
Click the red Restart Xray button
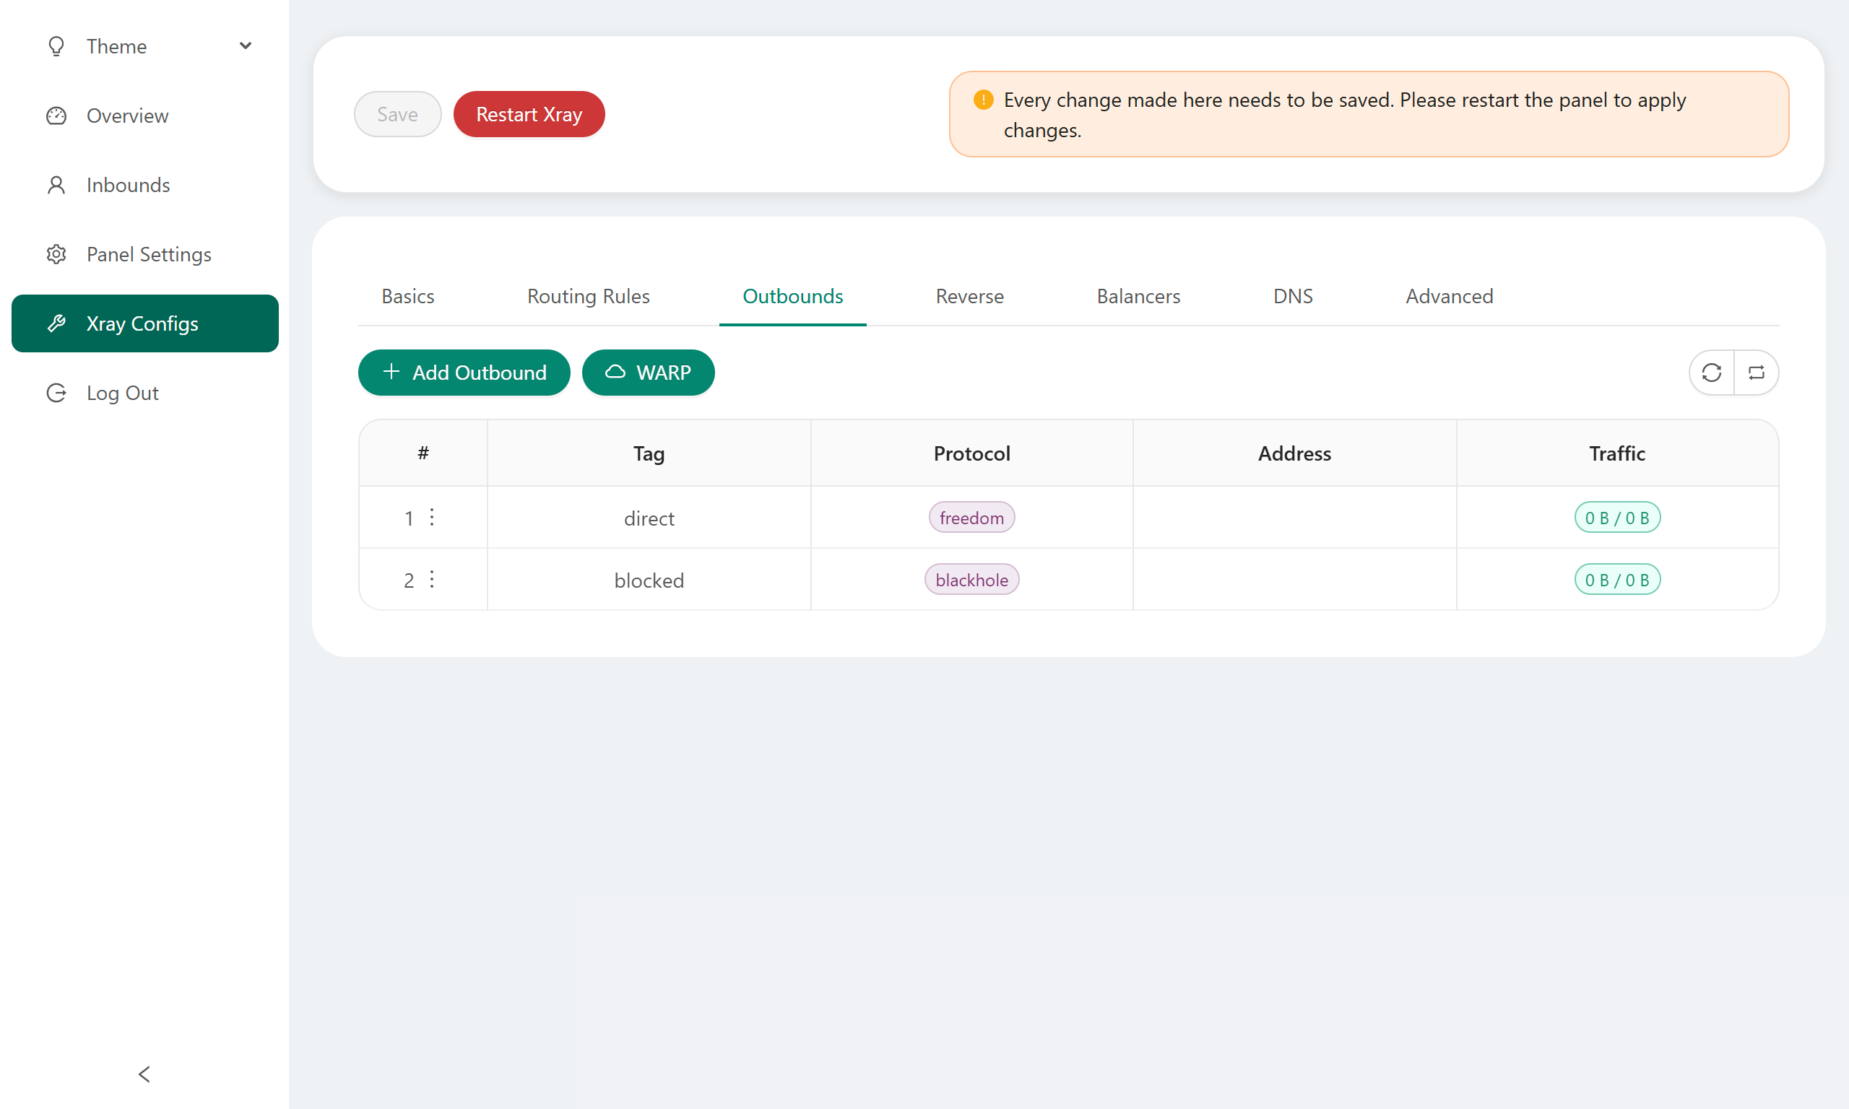(529, 114)
